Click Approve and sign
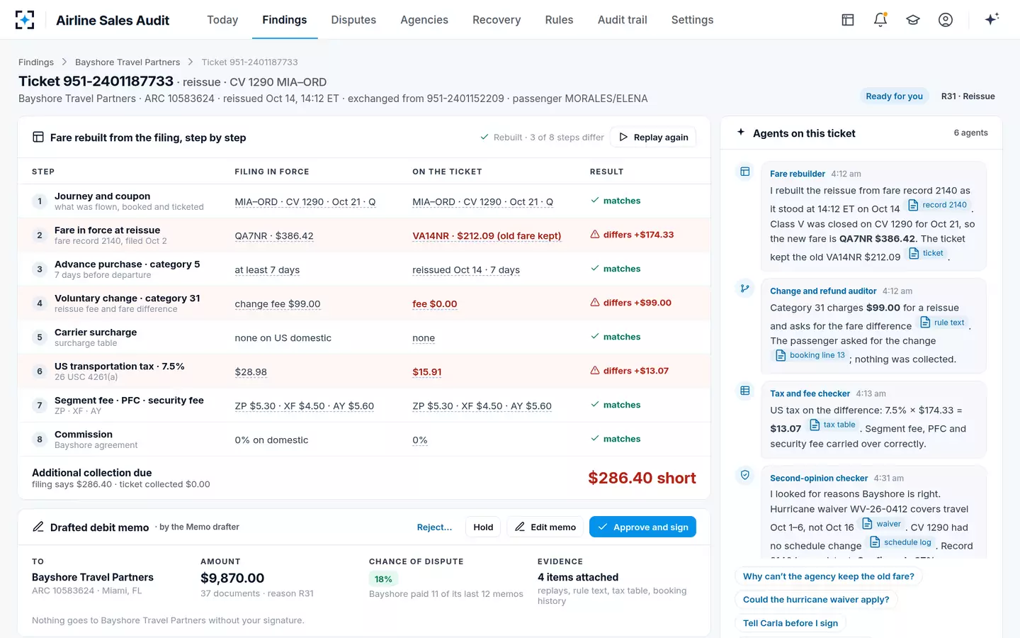 [x=642, y=527]
